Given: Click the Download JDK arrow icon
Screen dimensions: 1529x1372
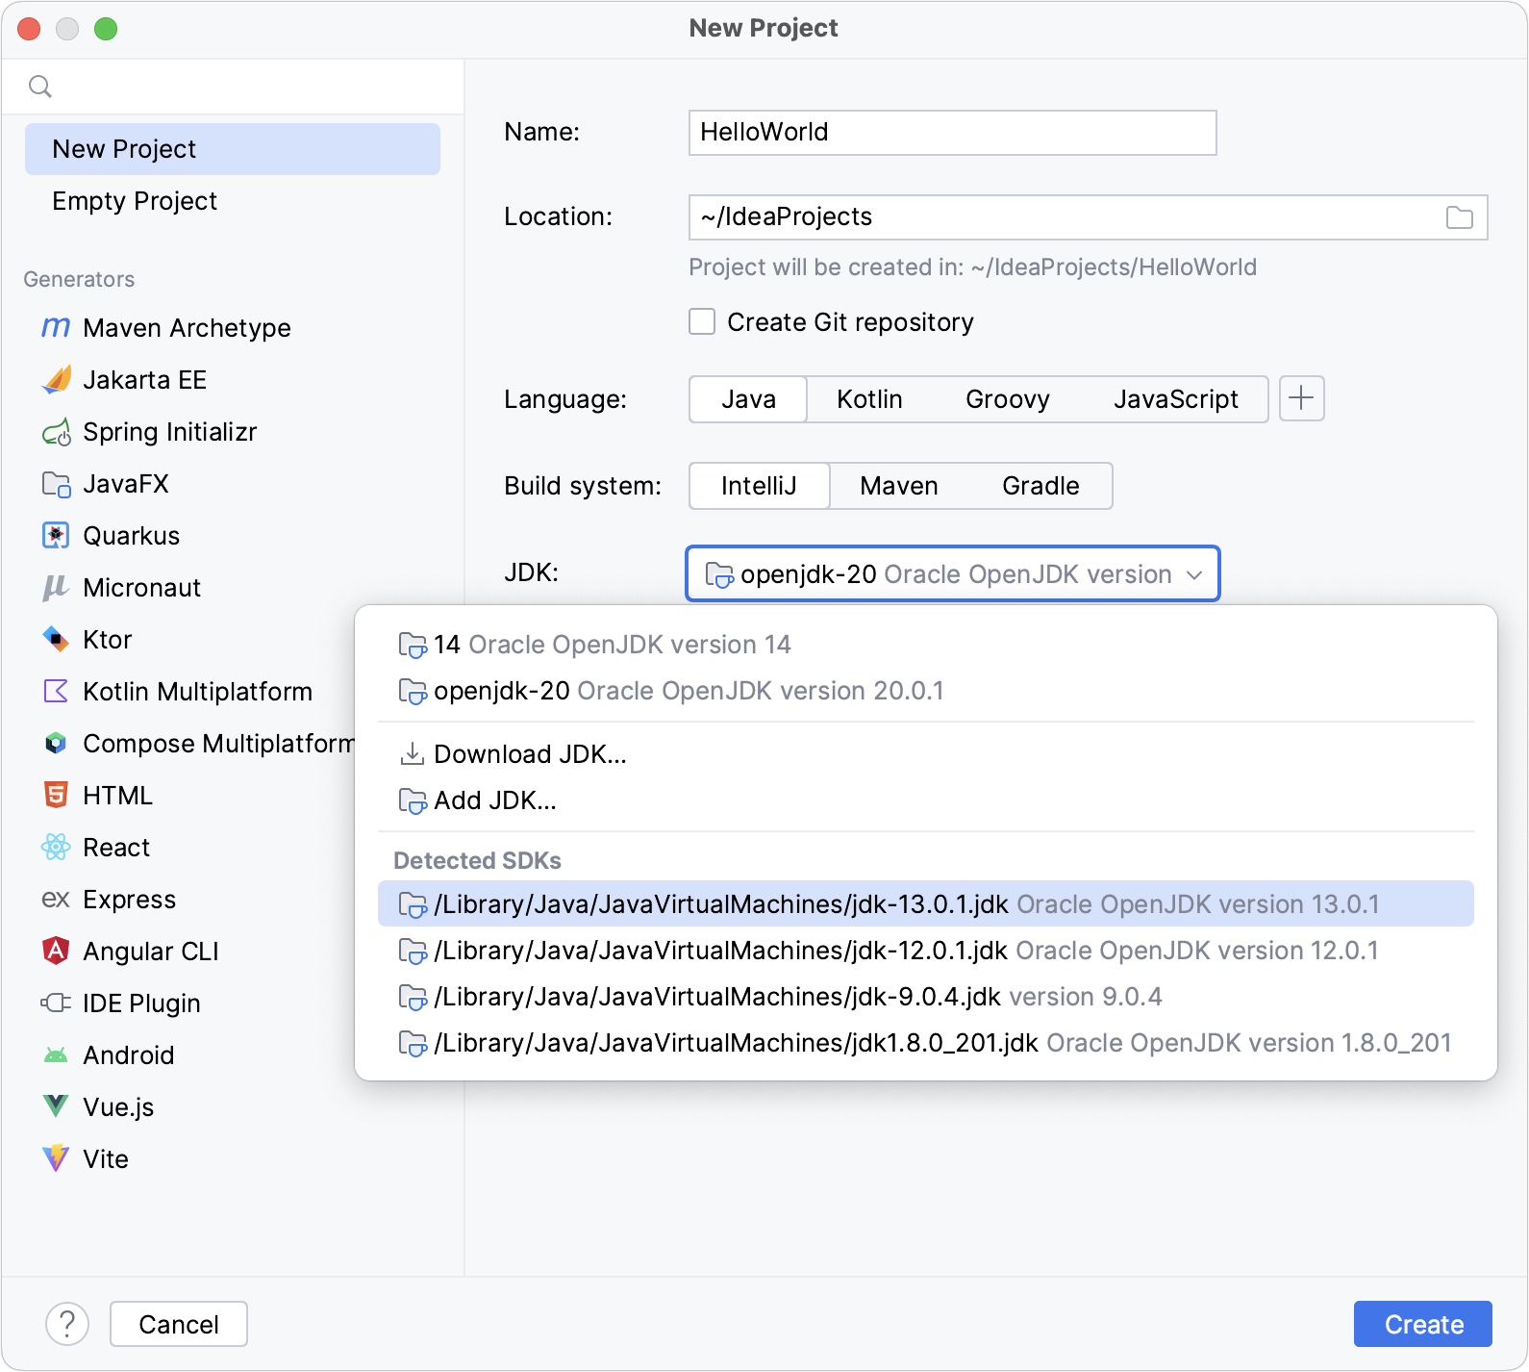Looking at the screenshot, I should pyautogui.click(x=412, y=753).
